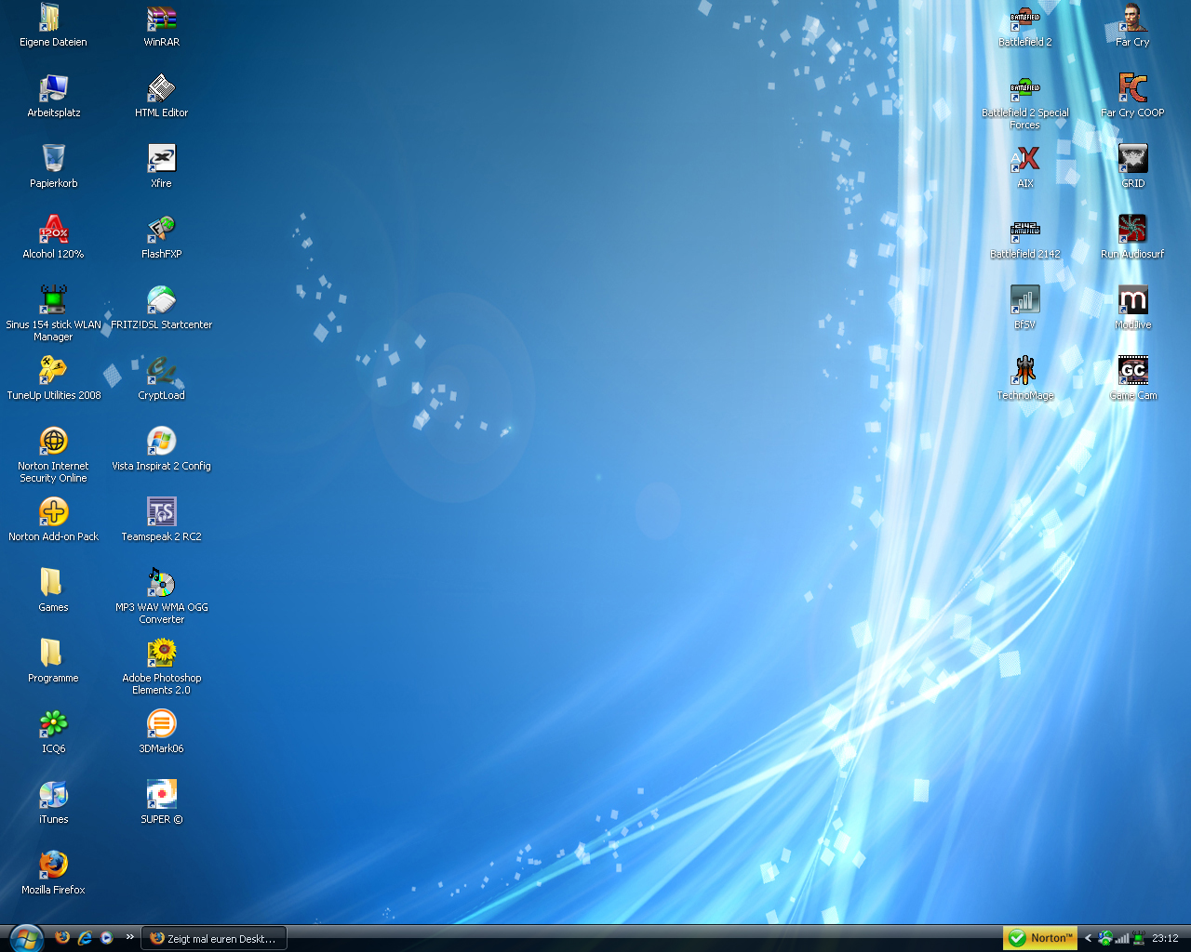Launch Teamspeak 2 RC2 shortcut
The height and width of the screenshot is (952, 1191).
[x=161, y=513]
